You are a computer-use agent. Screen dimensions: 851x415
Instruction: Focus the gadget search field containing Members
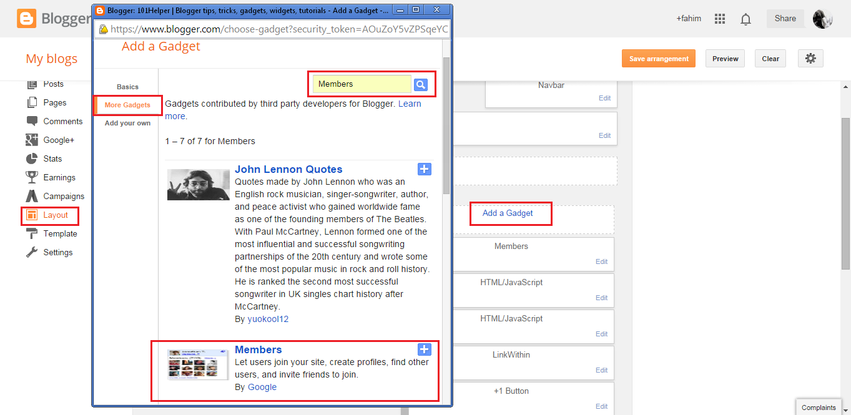(x=362, y=84)
